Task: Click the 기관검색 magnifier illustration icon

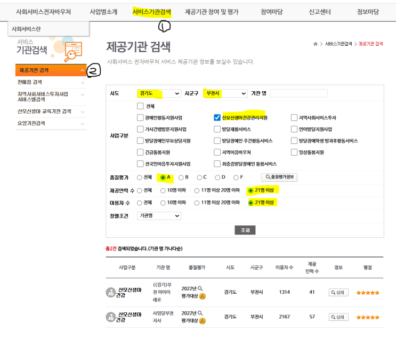Action: (x=73, y=52)
